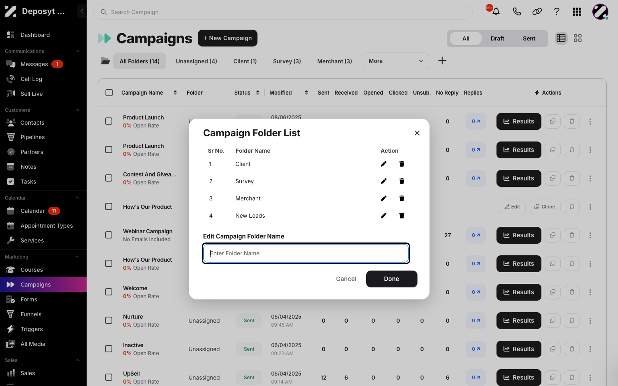Screen dimensions: 618x386
Task: Toggle the select all campaigns checkbox
Action: [x=109, y=93]
